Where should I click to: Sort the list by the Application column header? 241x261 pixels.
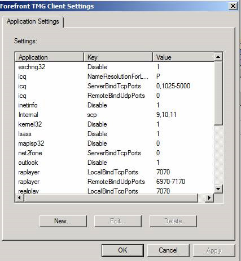(x=50, y=57)
